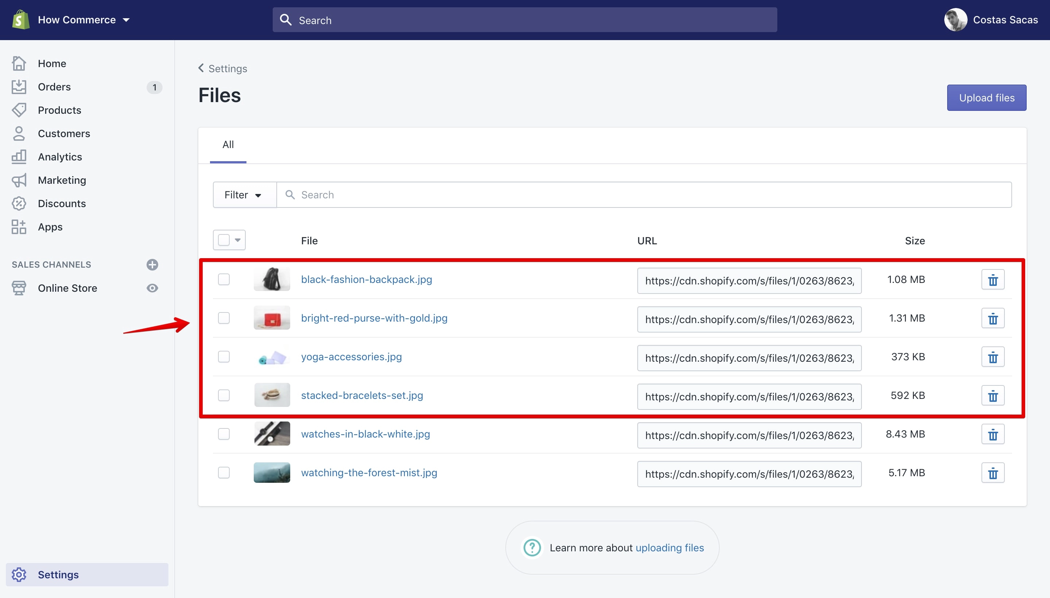Check the watching-the-forest-mist.jpg checkbox

click(x=224, y=472)
